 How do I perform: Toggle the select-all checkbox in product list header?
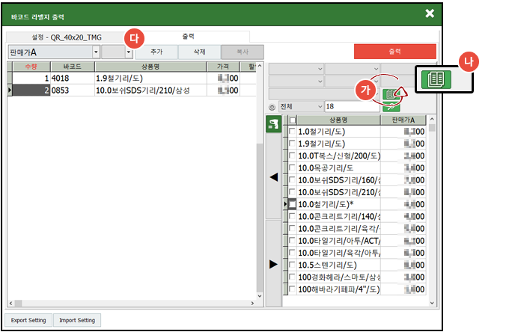pos(293,120)
